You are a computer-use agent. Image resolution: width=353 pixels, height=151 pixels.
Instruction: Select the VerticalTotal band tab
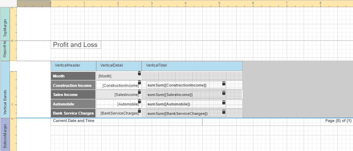(x=192, y=66)
